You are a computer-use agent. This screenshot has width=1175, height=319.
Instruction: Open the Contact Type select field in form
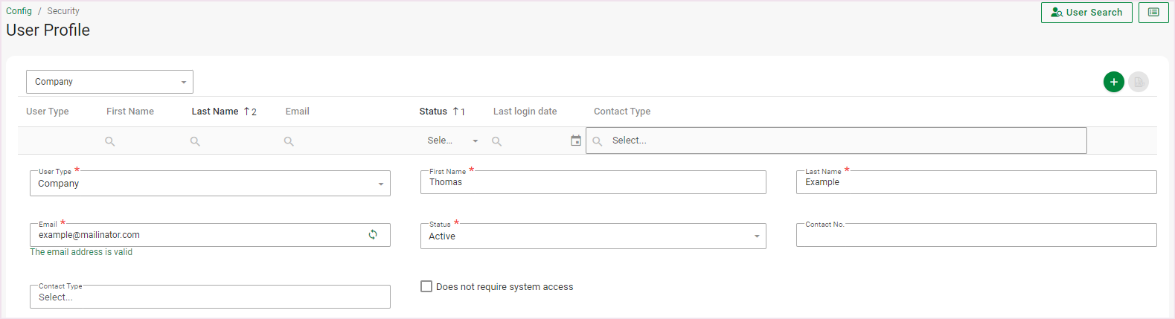pos(210,297)
